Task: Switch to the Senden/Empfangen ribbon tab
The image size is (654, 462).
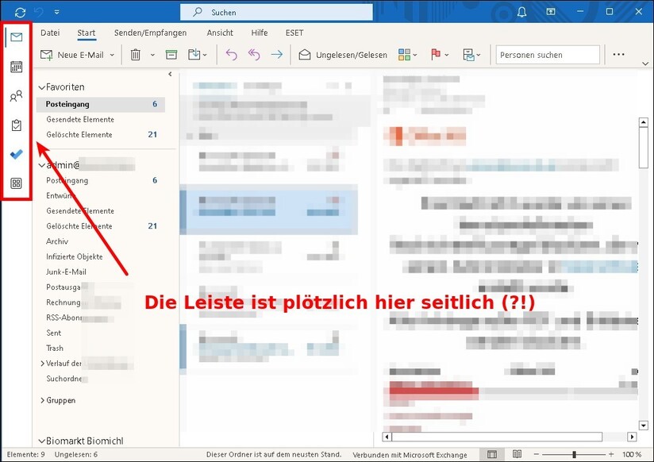Action: click(x=151, y=33)
